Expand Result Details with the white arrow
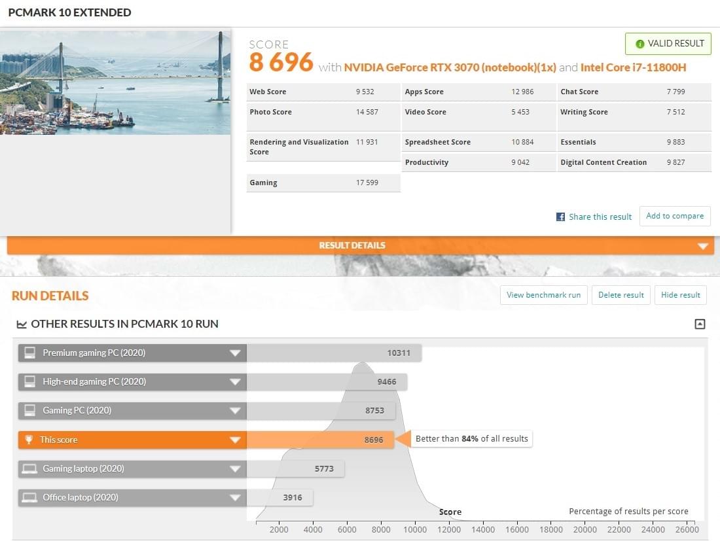Viewport: 720px width, 541px height. click(702, 247)
